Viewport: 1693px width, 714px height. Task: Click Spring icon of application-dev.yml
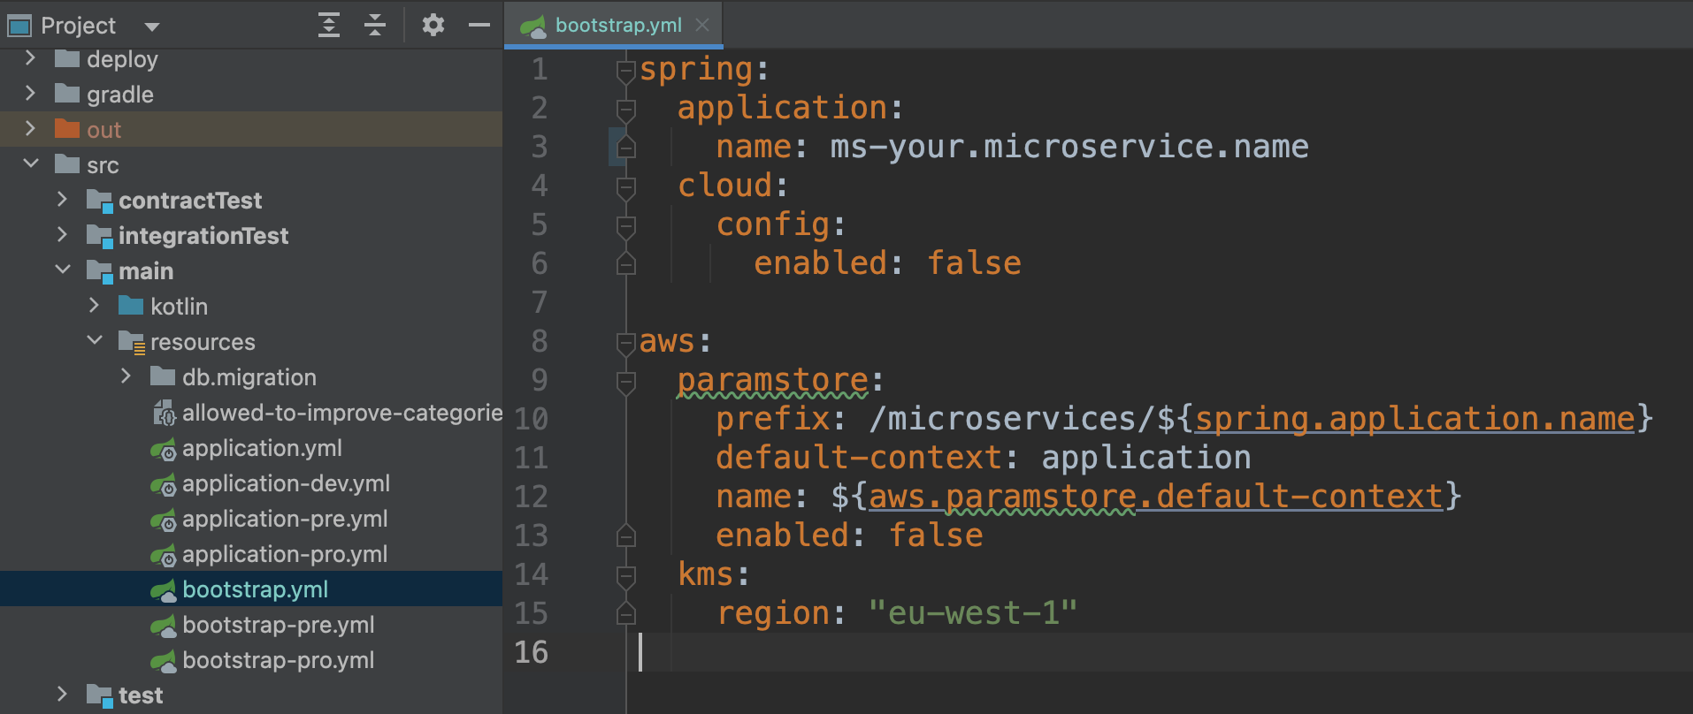click(x=164, y=484)
